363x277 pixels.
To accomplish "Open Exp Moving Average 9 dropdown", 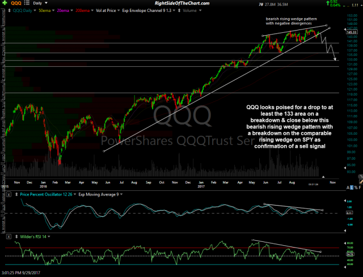I will pyautogui.click(x=121, y=194).
